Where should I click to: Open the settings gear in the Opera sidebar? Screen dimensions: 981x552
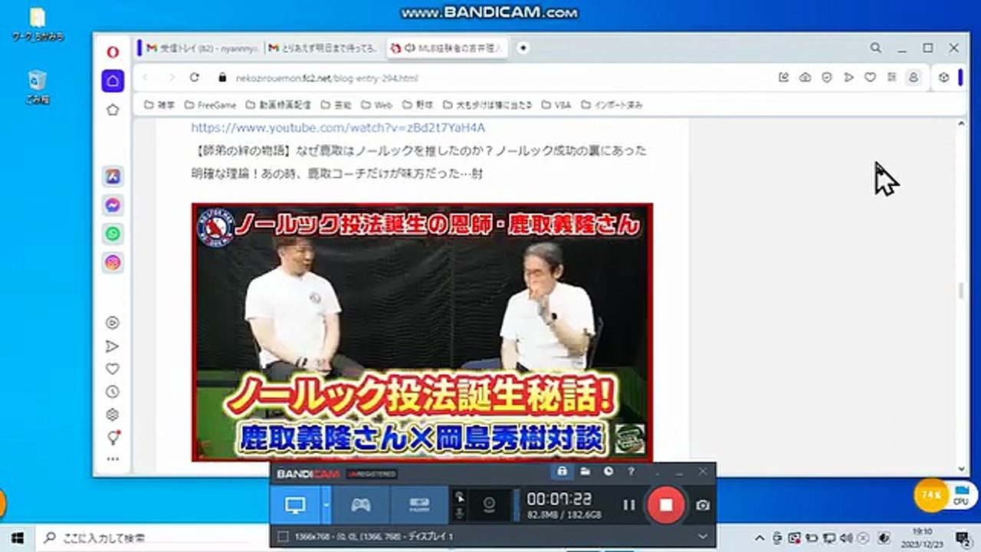pyautogui.click(x=113, y=415)
